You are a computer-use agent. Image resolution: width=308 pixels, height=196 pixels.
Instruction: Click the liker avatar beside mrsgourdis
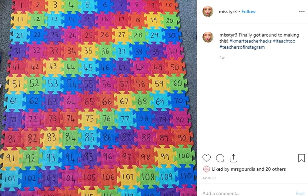[206, 169]
